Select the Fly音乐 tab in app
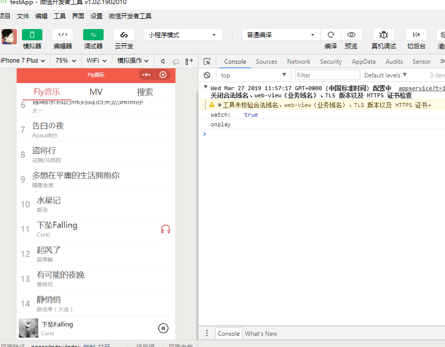445x347 pixels. [x=47, y=92]
